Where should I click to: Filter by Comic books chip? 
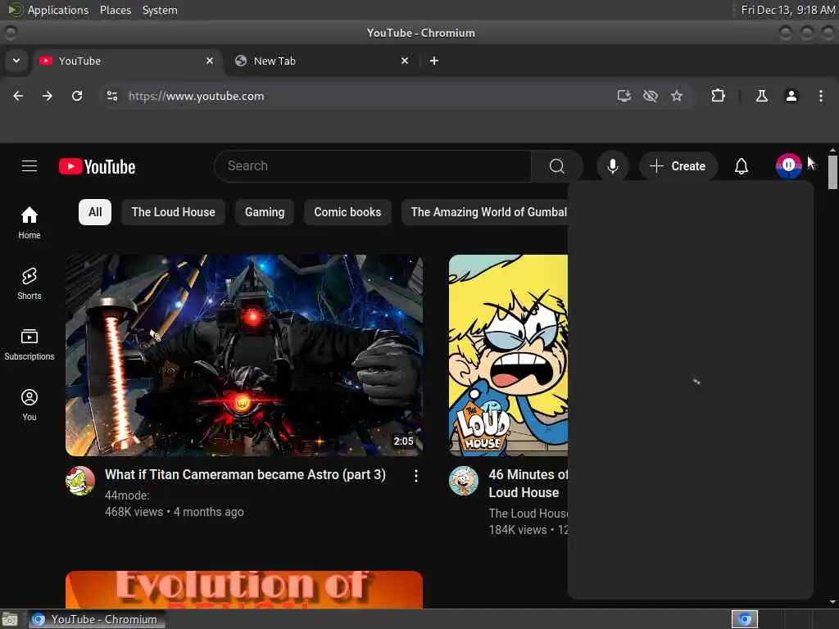347,212
